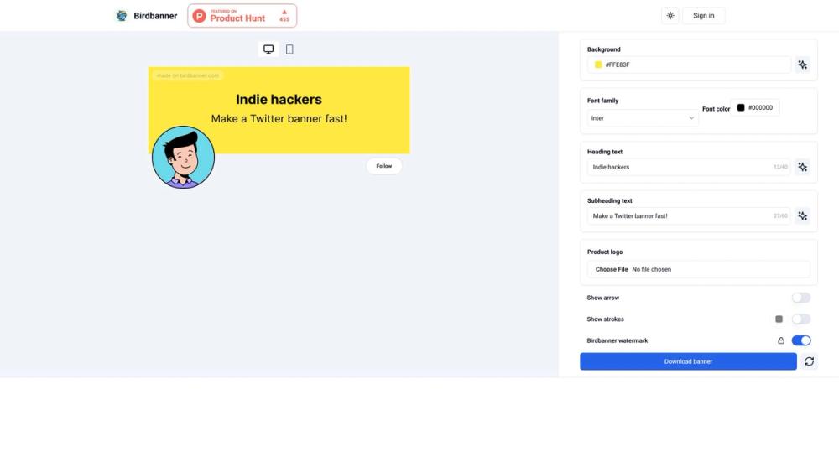839x472 pixels.
Task: Click the font color #000000 value
Action: 760,107
